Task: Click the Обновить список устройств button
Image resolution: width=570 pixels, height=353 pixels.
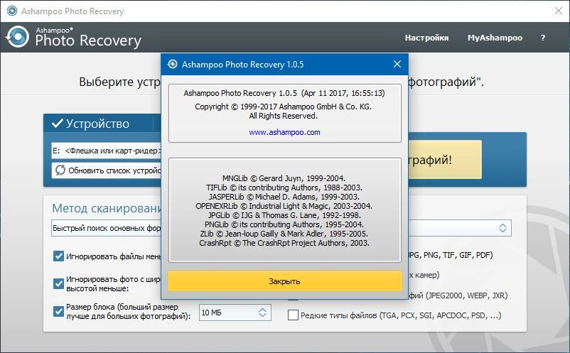Action: coord(107,170)
